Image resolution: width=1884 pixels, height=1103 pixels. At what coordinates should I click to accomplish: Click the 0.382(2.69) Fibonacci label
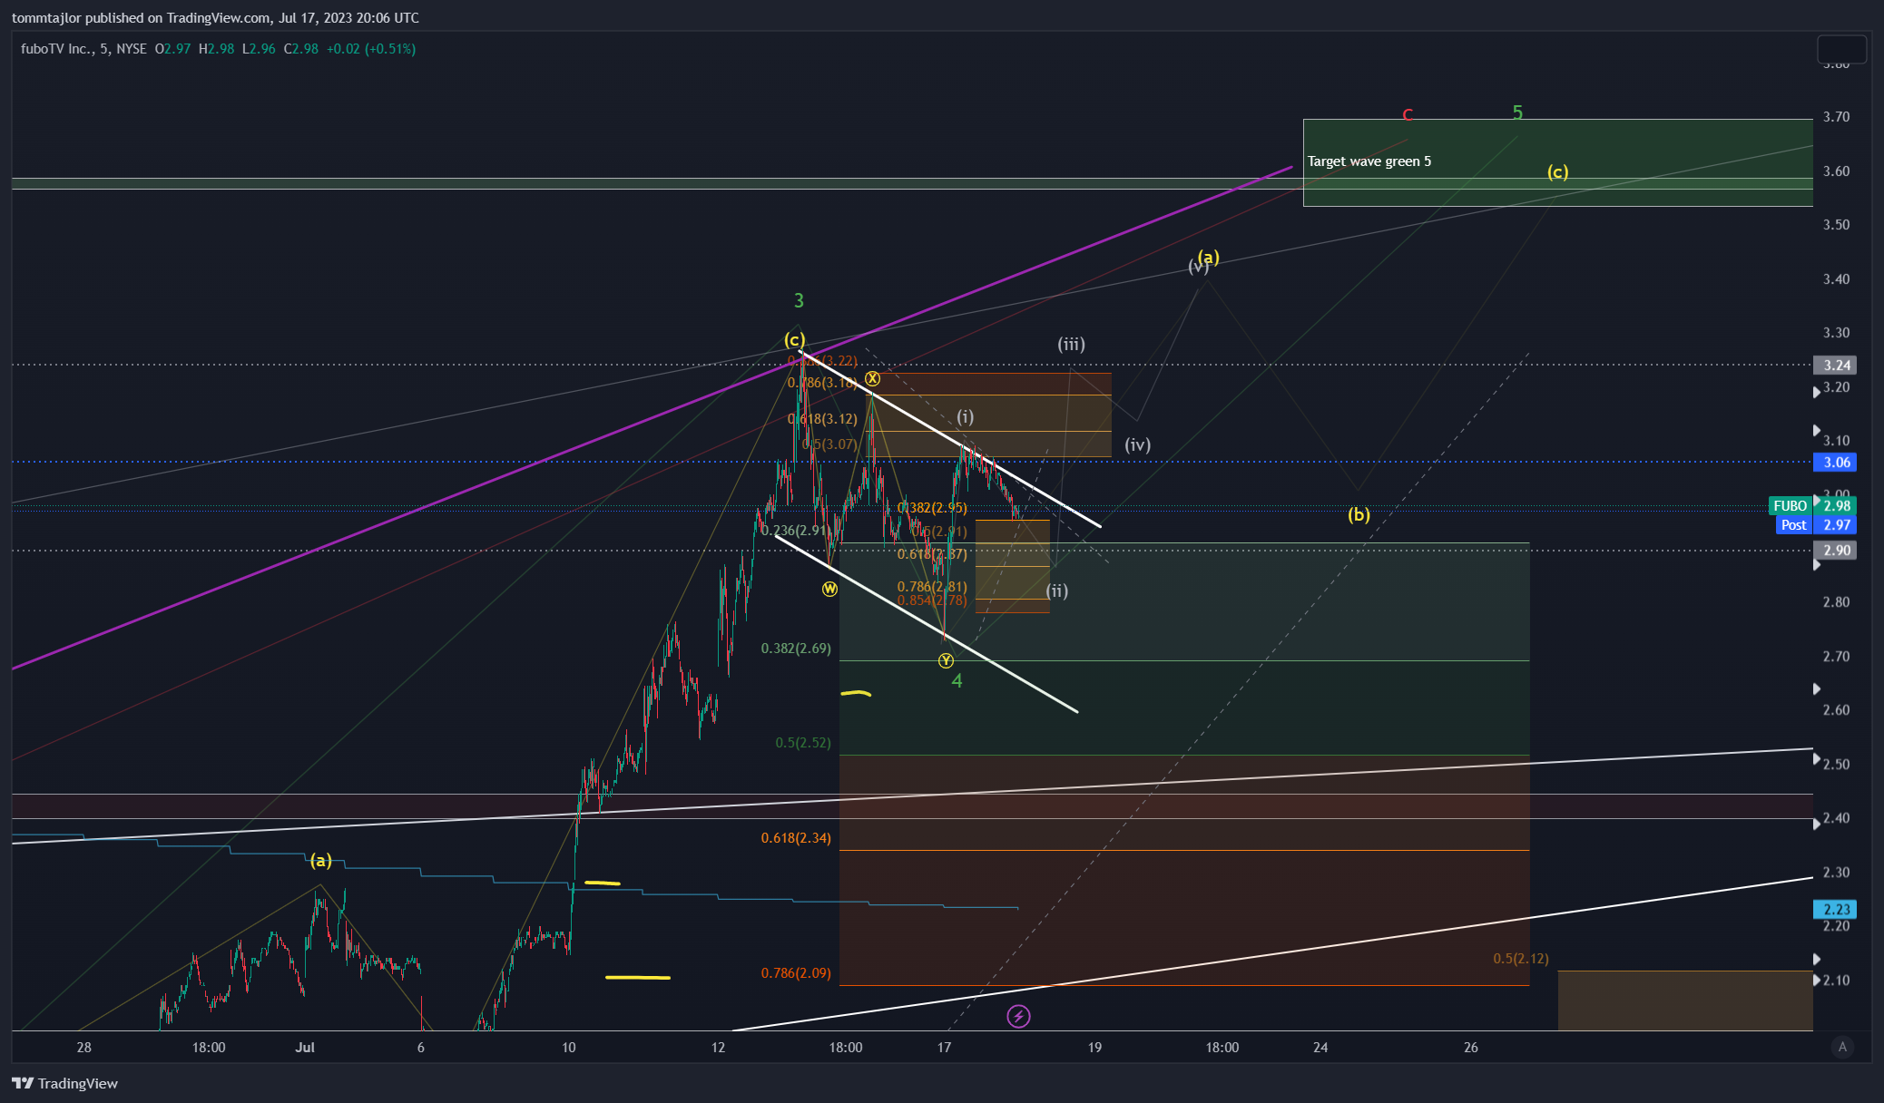796,649
